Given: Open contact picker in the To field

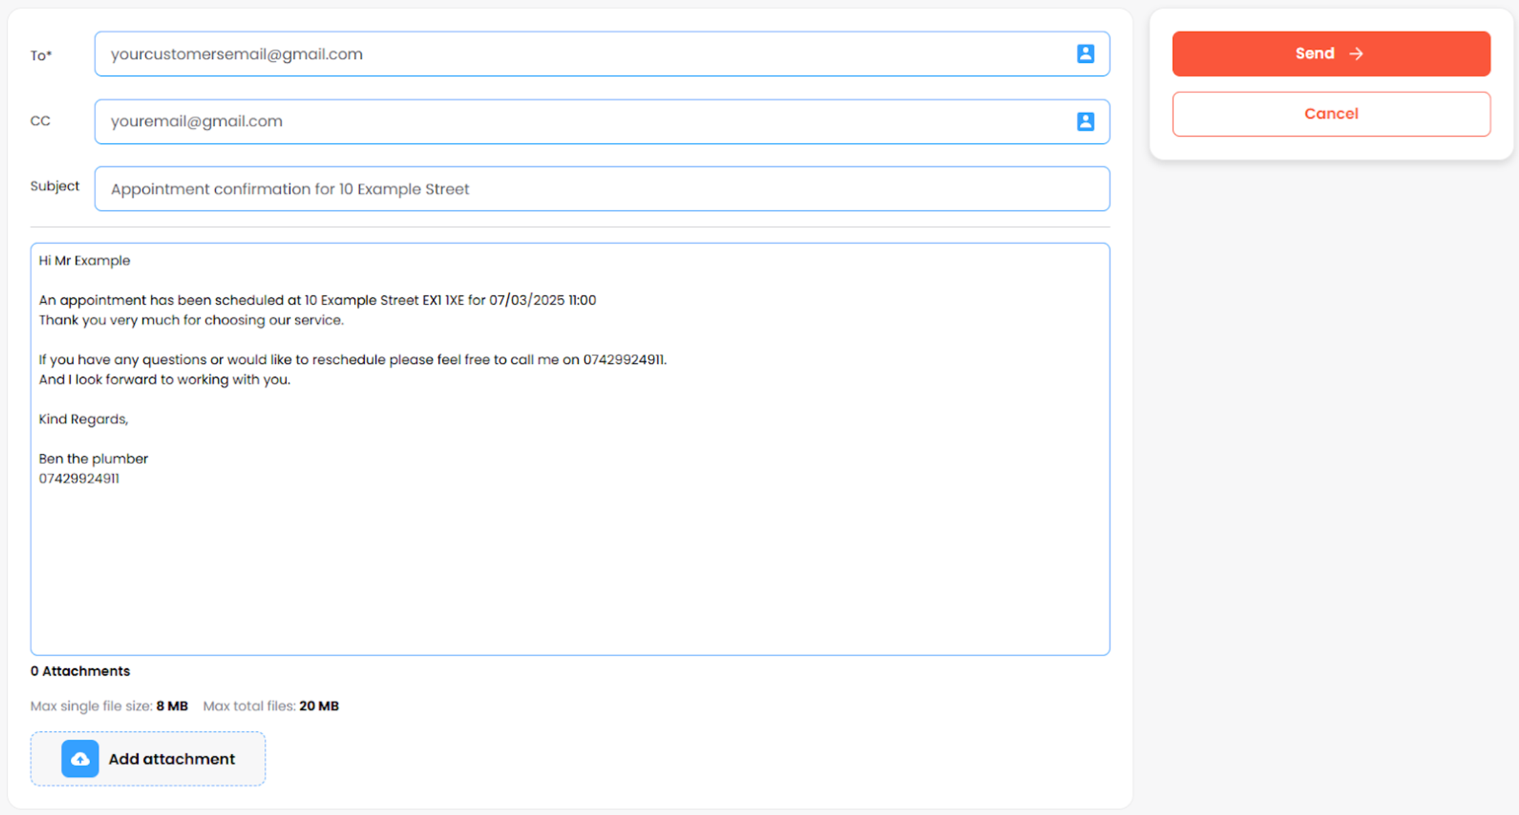Looking at the screenshot, I should [1085, 54].
